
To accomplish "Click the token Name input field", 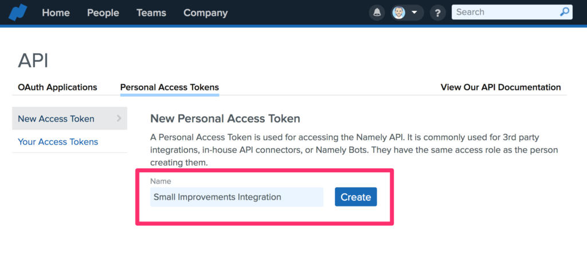I will click(236, 197).
